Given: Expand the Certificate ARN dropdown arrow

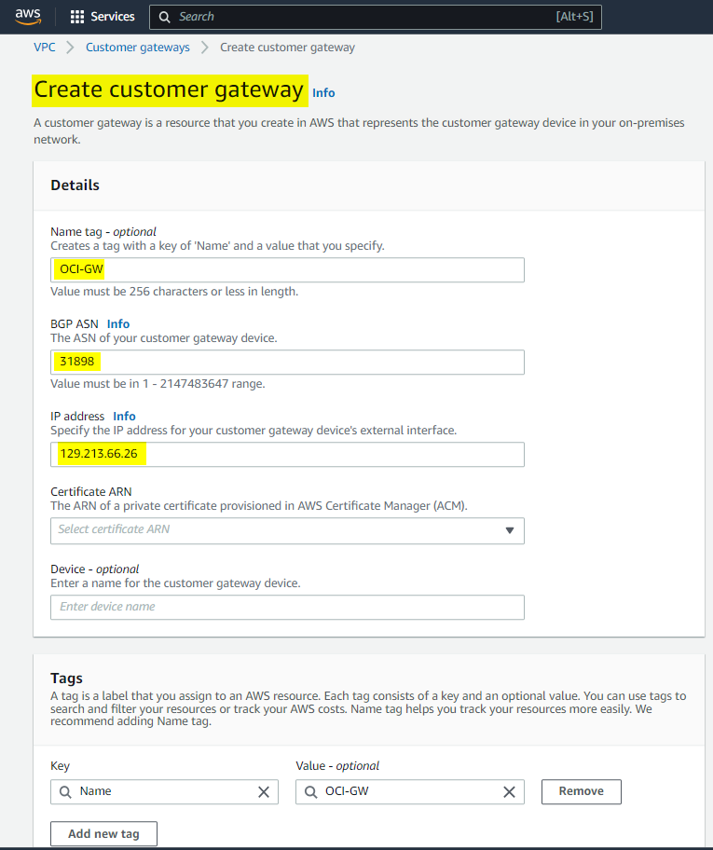Looking at the screenshot, I should [x=509, y=530].
